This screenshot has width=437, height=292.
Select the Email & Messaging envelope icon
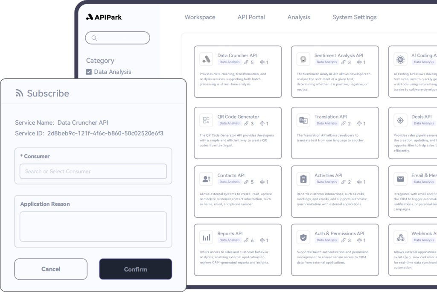point(400,179)
